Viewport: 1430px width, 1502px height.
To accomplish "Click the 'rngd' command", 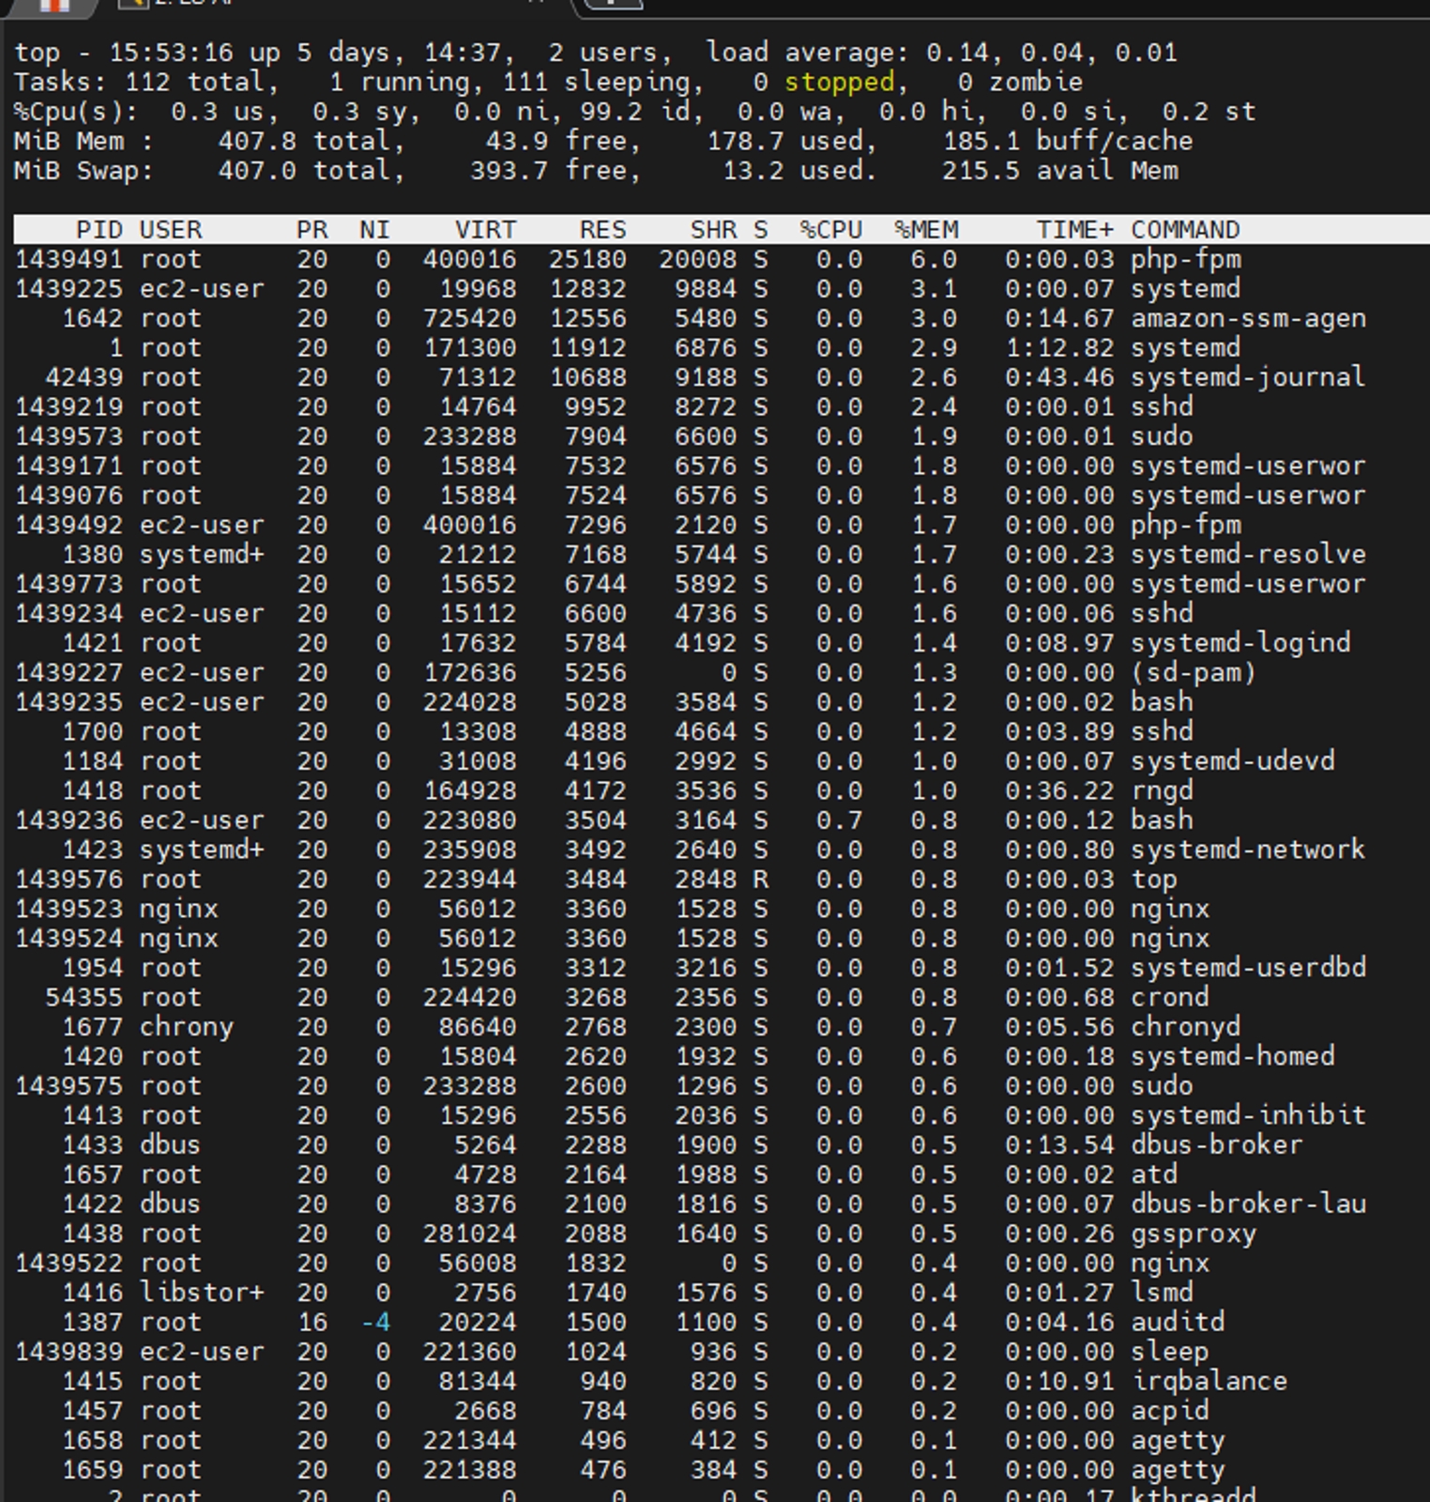I will point(1162,791).
